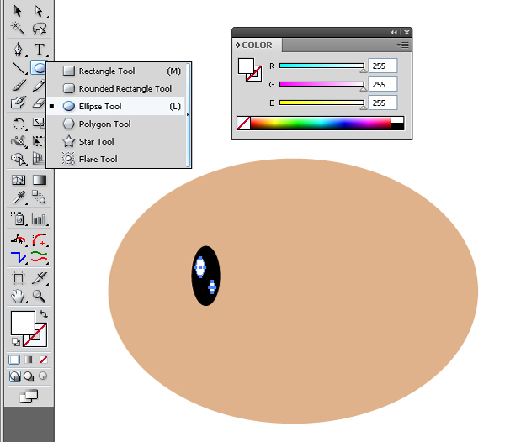Select the Zoom magnifier tool

pyautogui.click(x=39, y=296)
